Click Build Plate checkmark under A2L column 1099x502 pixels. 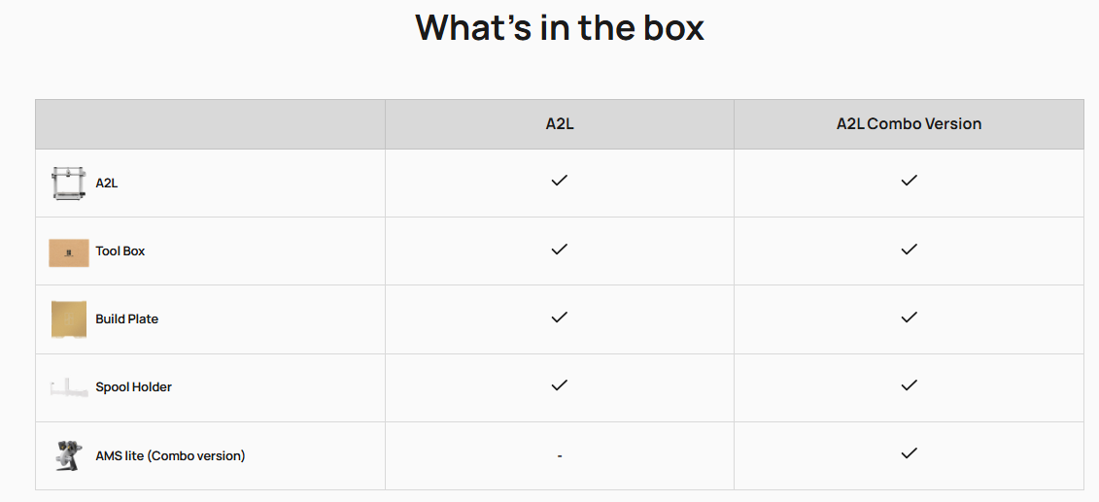pyautogui.click(x=559, y=318)
